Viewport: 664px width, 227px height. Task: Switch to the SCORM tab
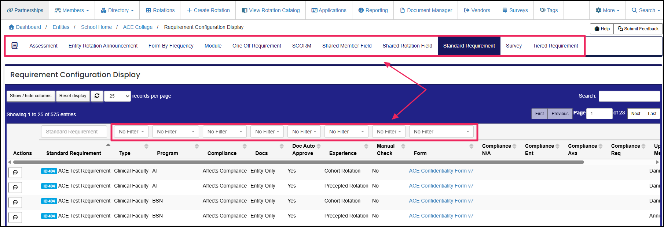[x=302, y=46]
